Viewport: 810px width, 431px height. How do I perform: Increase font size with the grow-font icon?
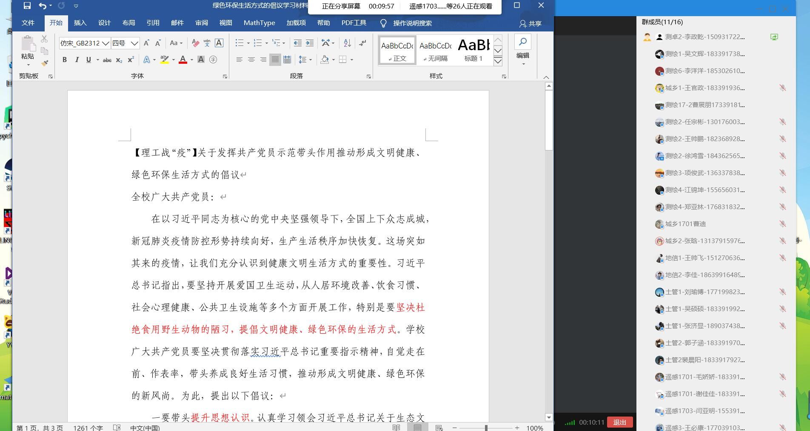click(x=146, y=43)
